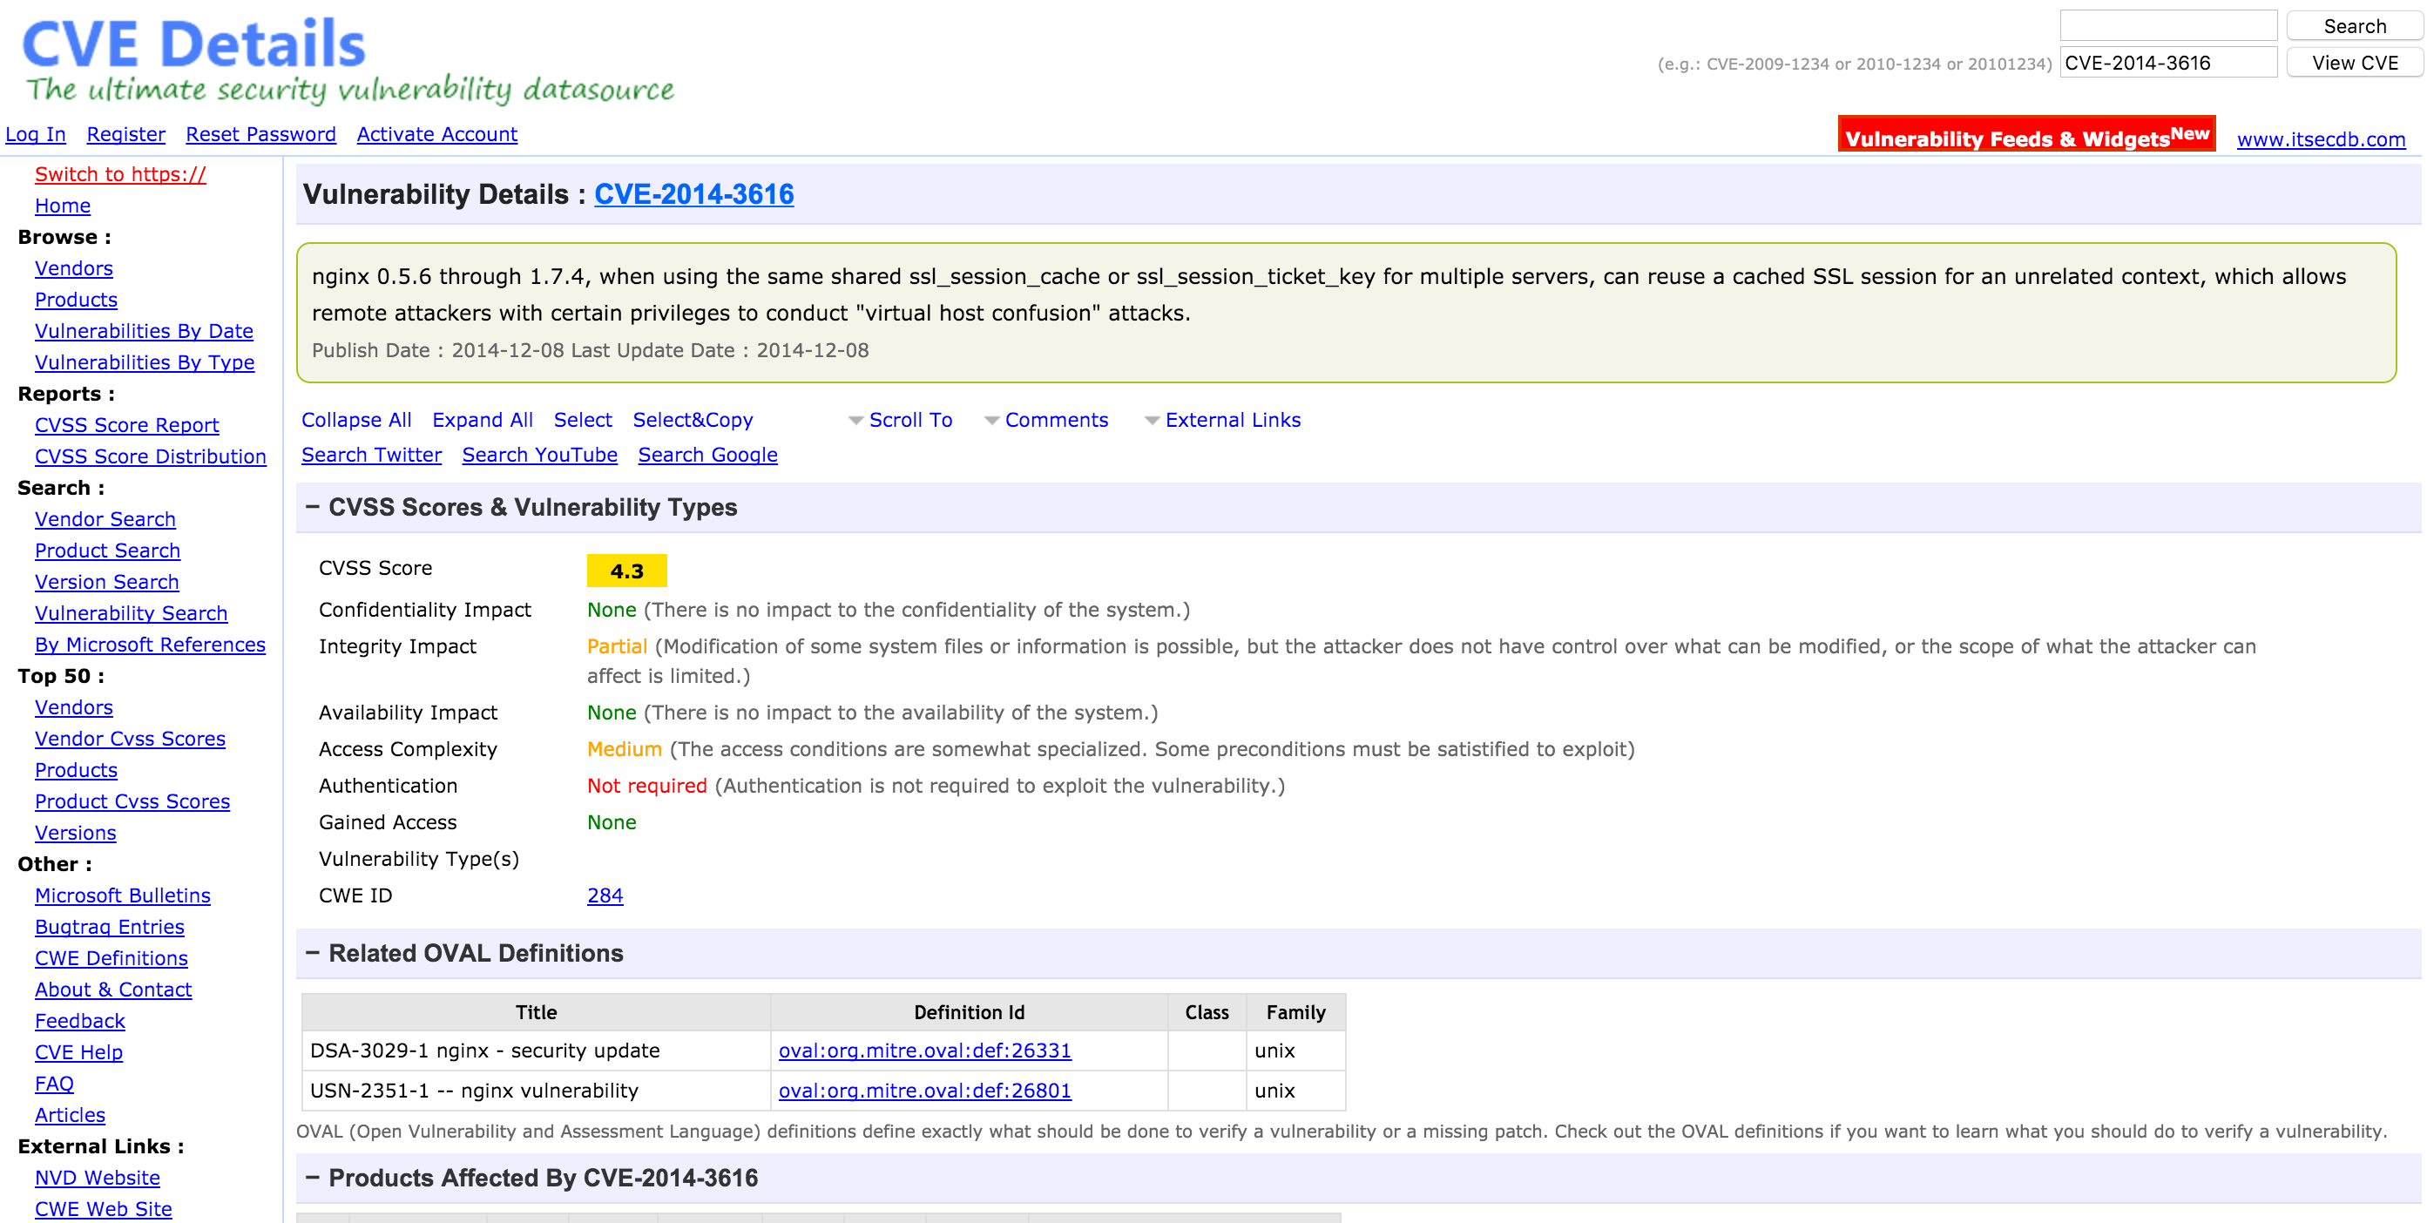Image resolution: width=2427 pixels, height=1223 pixels.
Task: Click the top search text field
Action: click(x=2167, y=25)
